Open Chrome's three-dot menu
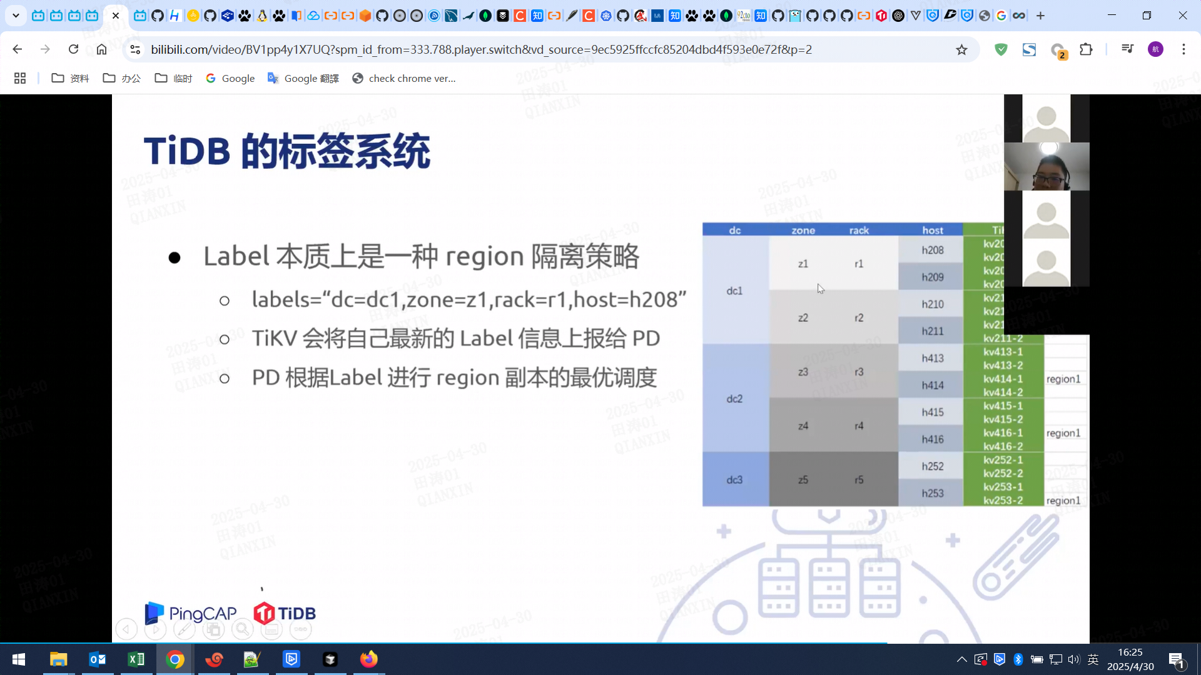 point(1183,49)
